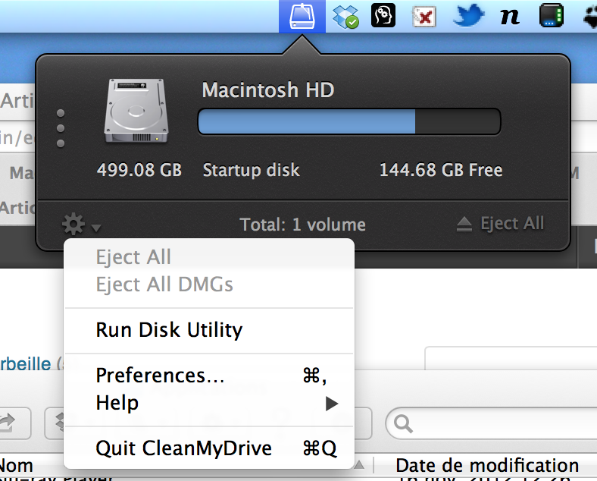This screenshot has width=597, height=481.
Task: Click the Macintosh HD storage usage bar
Action: (x=349, y=121)
